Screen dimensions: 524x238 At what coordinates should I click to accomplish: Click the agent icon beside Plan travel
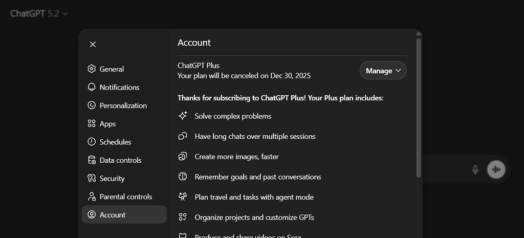[x=183, y=197]
